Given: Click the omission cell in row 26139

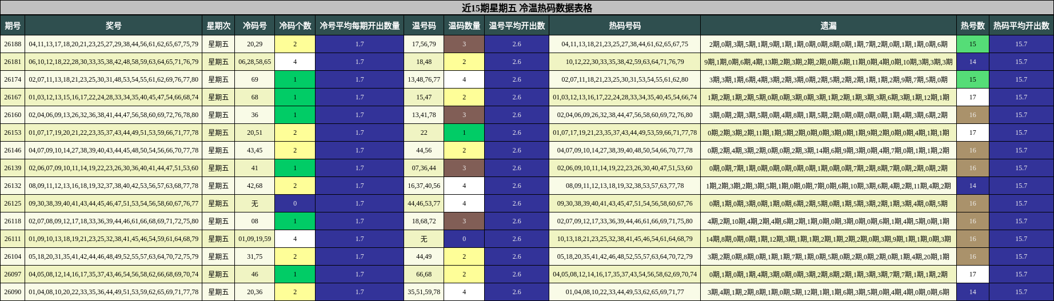Looking at the screenshot, I should pos(829,168).
